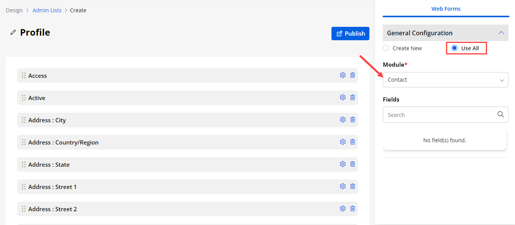Click the search magnifier icon in Fields
The width and height of the screenshot is (515, 225).
500,115
